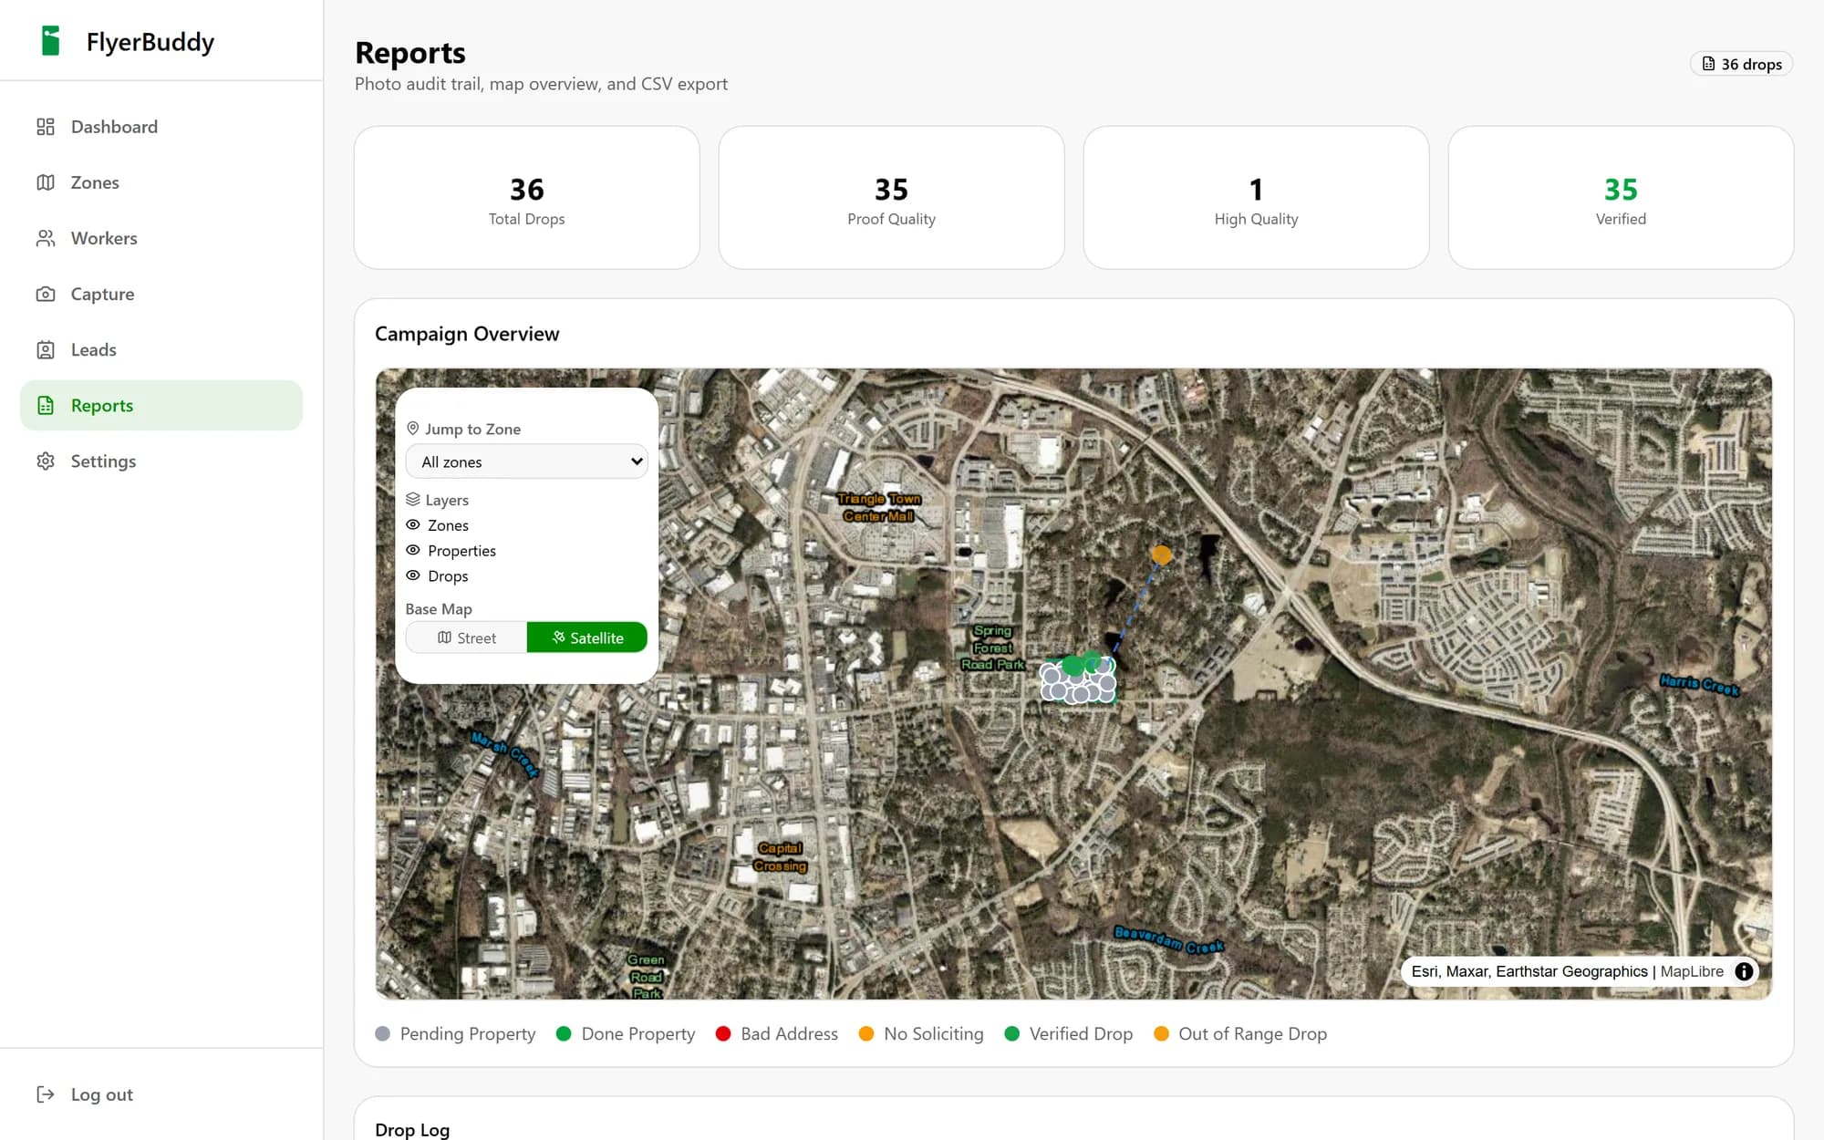The image size is (1824, 1140).
Task: Open the Dashboard page
Action: tap(161, 127)
